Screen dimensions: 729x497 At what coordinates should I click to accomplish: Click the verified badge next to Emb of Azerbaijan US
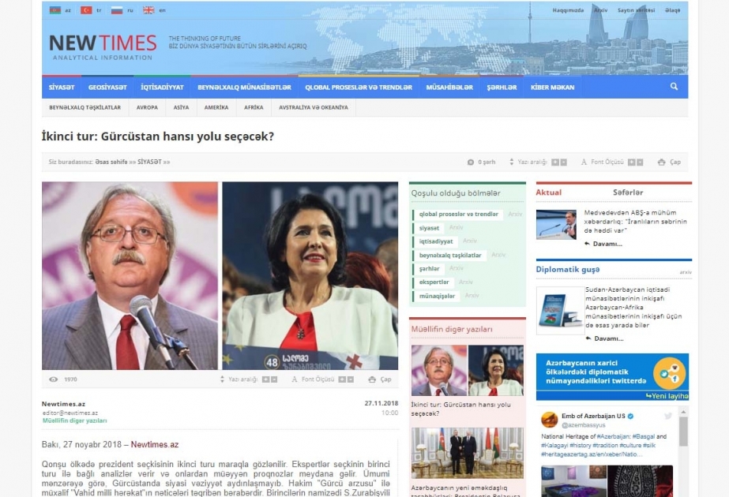point(631,417)
